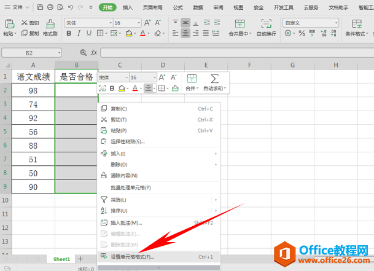
Task: Expand mini toolbar 自动求和 dropdown
Action: point(225,88)
